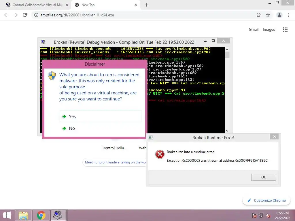295x221 pixels.
Task: Click the muted volume tray icon
Action: coord(268,216)
